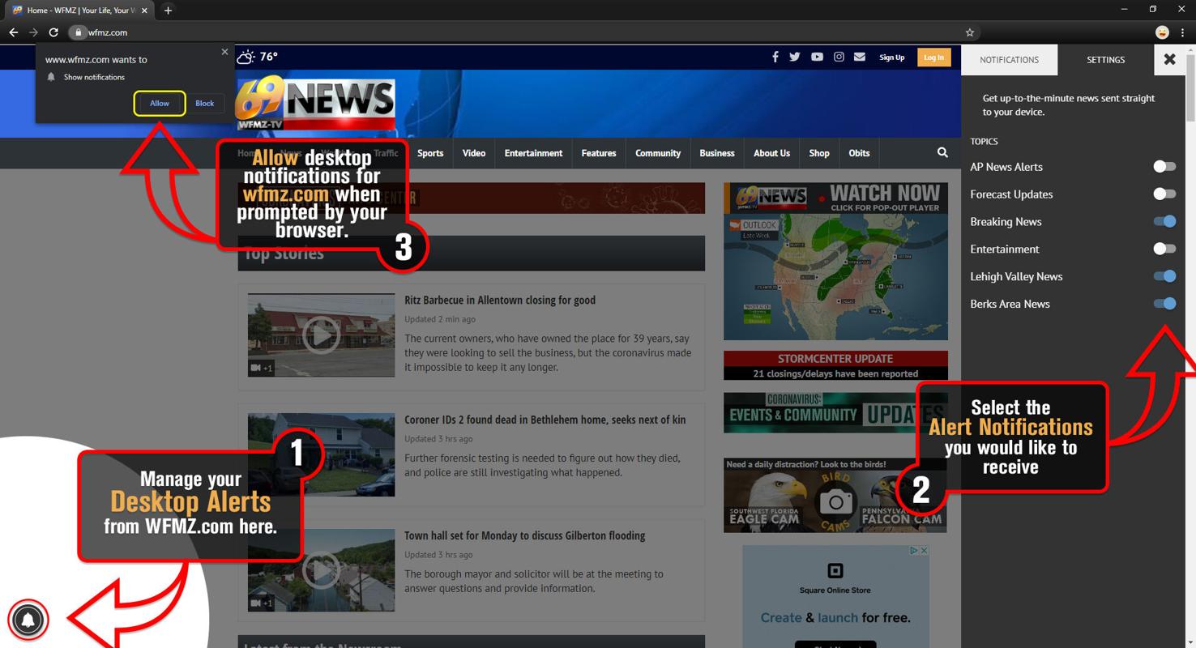Open the site search magnifier icon
The height and width of the screenshot is (648, 1196).
click(942, 152)
